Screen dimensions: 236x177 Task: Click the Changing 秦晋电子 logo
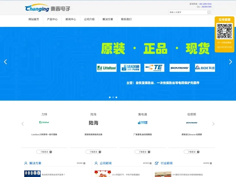click(48, 8)
